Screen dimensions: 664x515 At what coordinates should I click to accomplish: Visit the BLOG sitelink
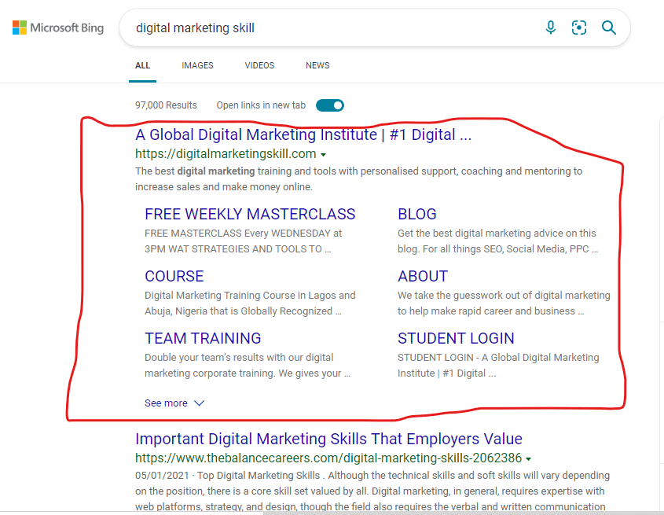417,214
